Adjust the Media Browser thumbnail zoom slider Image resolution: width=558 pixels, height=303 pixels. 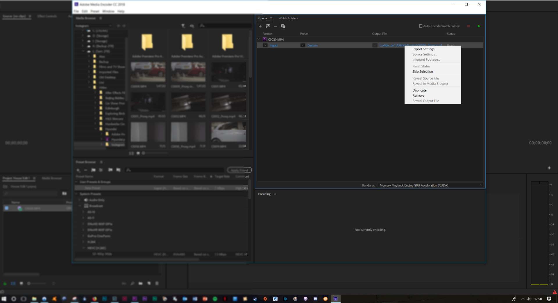click(x=155, y=153)
